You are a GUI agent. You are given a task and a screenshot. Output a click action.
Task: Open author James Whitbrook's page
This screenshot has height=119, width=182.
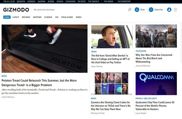[143, 66]
